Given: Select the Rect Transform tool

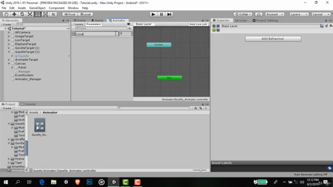Looking at the screenshot, I should 38,14.
